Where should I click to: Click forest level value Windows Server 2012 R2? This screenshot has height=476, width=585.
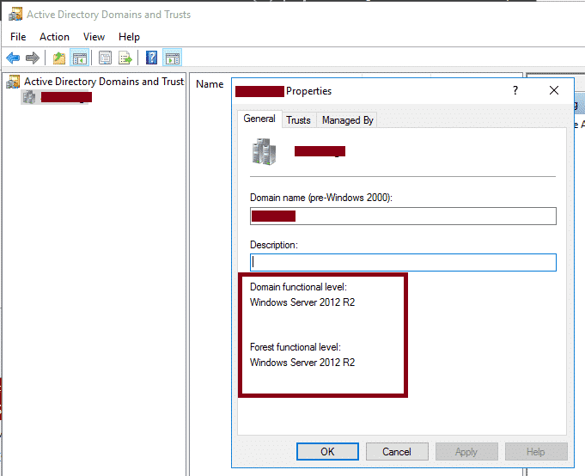click(302, 363)
